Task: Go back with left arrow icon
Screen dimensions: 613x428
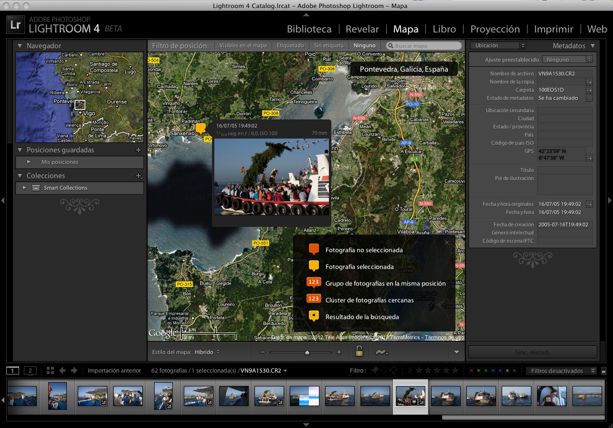Action: coord(63,371)
